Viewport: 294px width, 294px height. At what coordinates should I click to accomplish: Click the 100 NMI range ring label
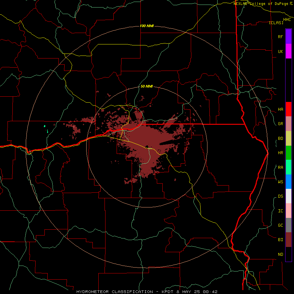147,26
